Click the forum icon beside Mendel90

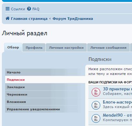96,118
